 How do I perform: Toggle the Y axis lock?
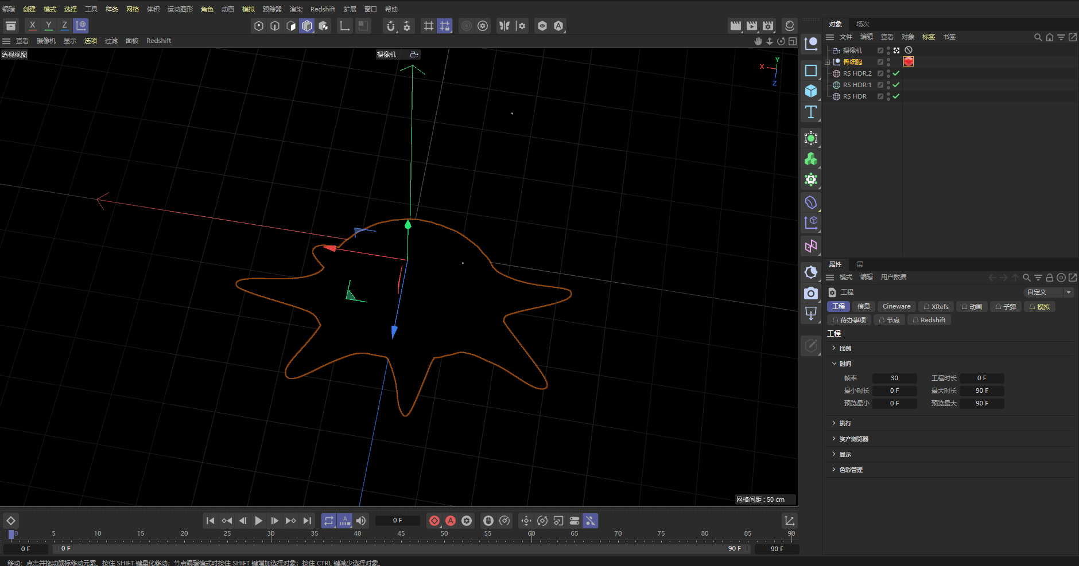(x=49, y=25)
